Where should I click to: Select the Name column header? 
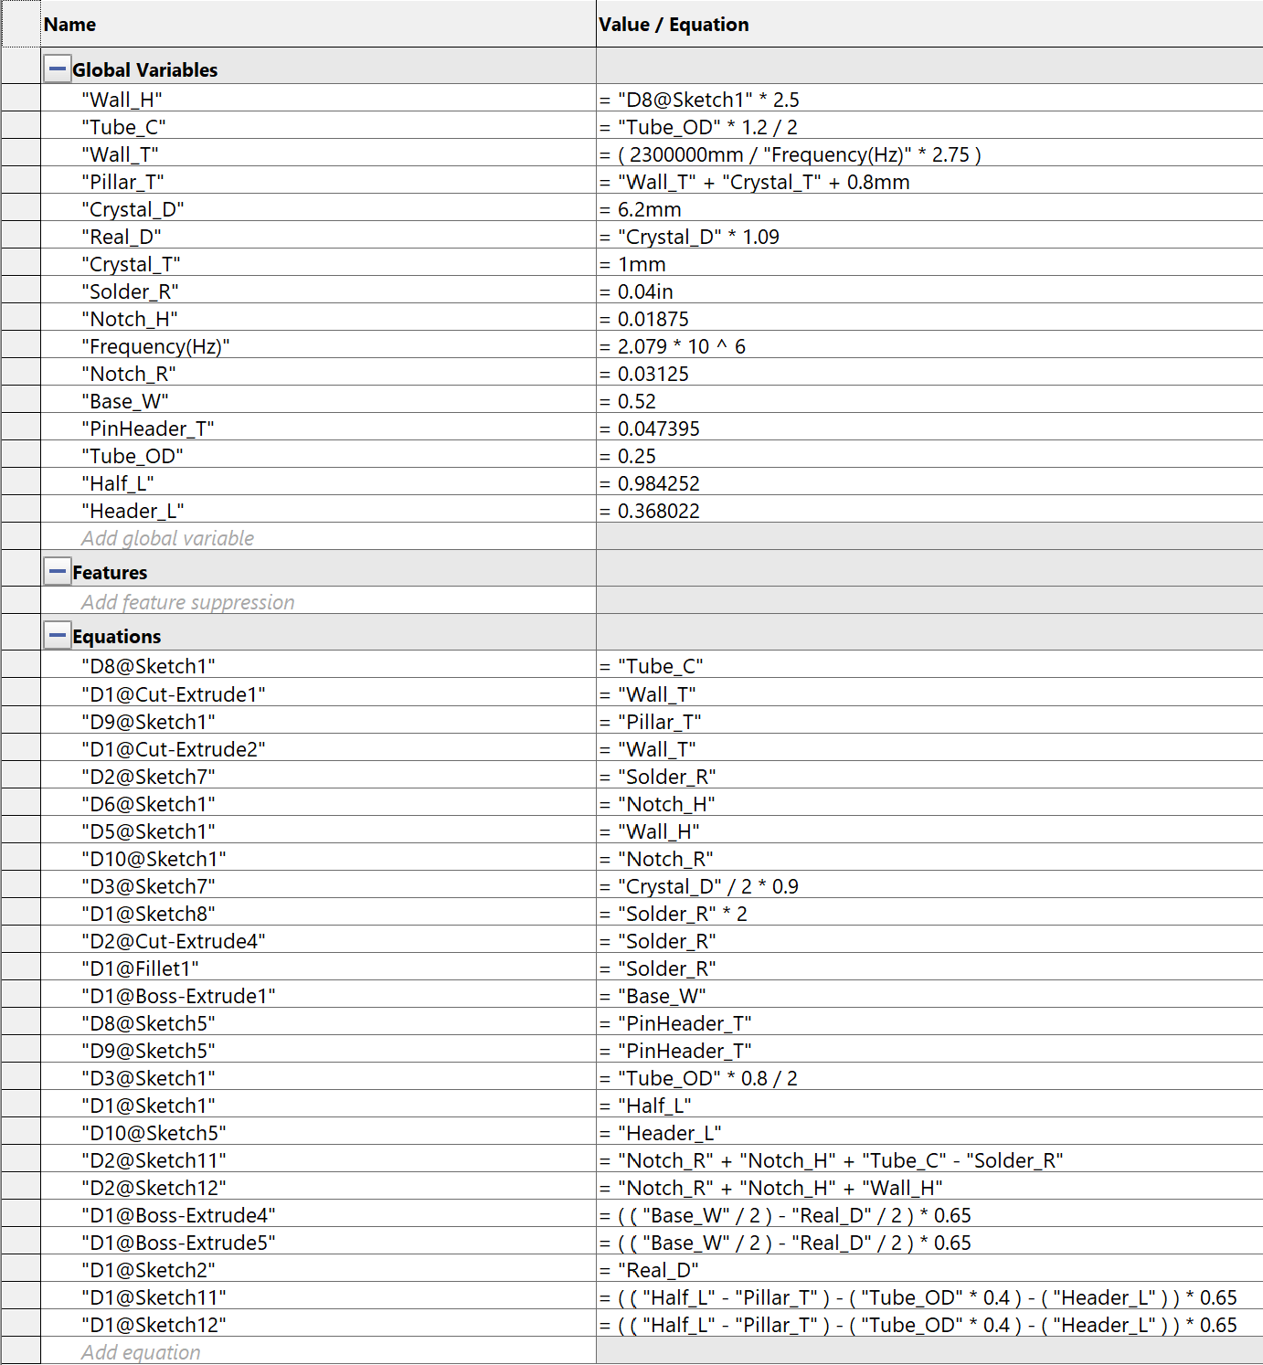click(x=318, y=24)
